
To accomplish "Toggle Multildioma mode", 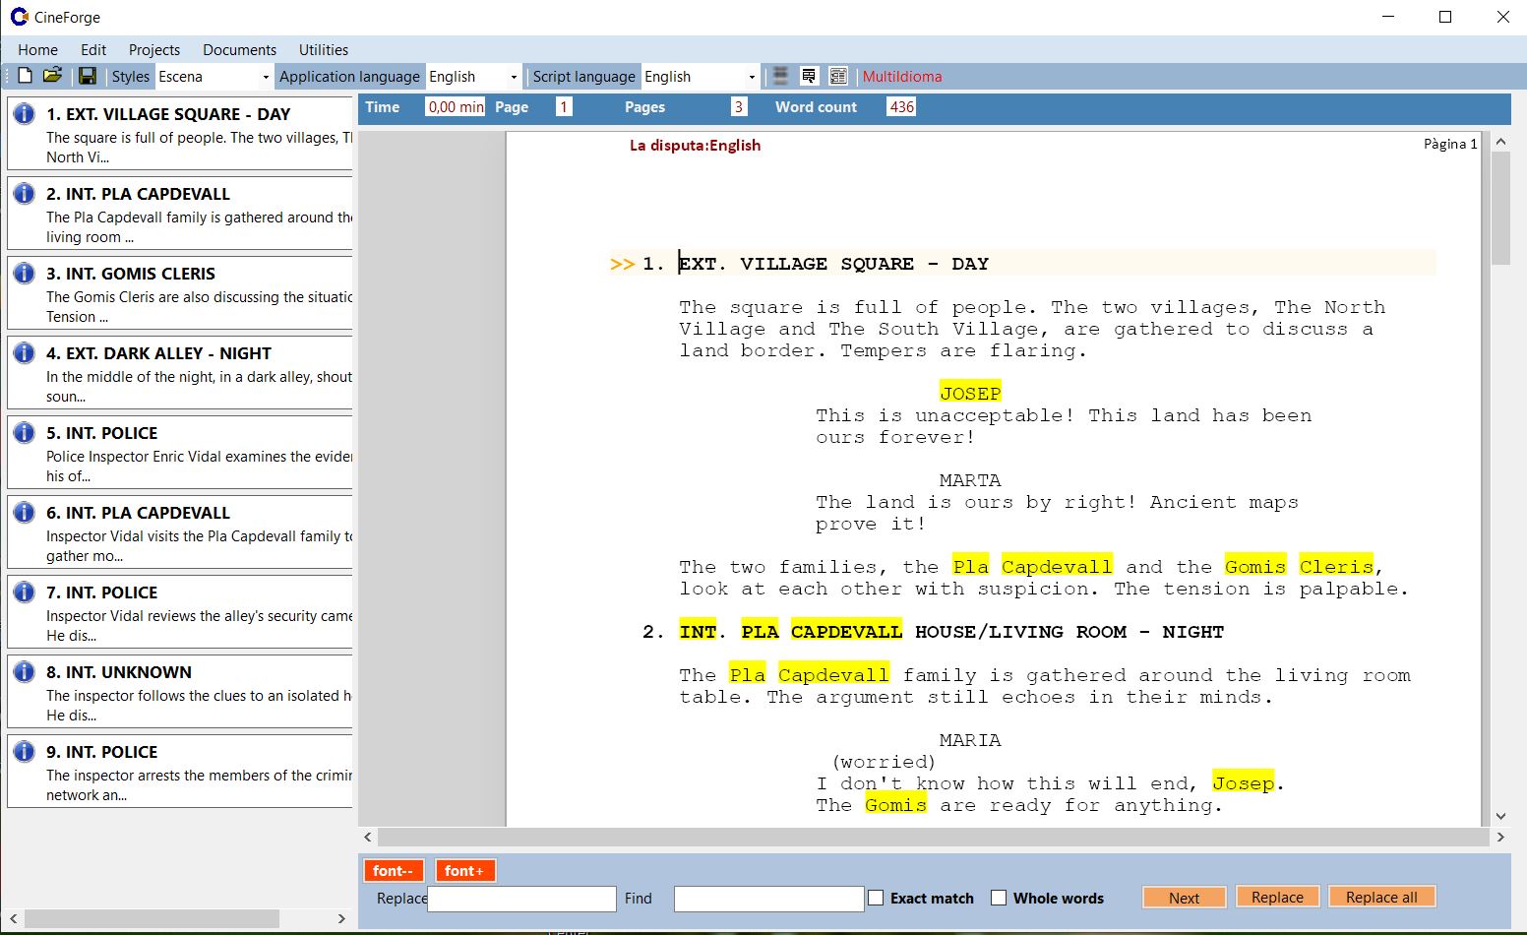I will (903, 76).
